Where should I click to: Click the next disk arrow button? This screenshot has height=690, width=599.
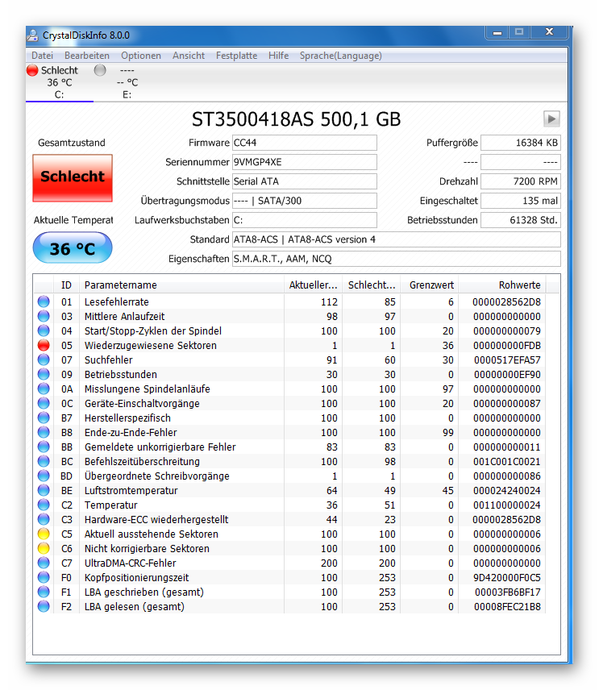coord(551,118)
